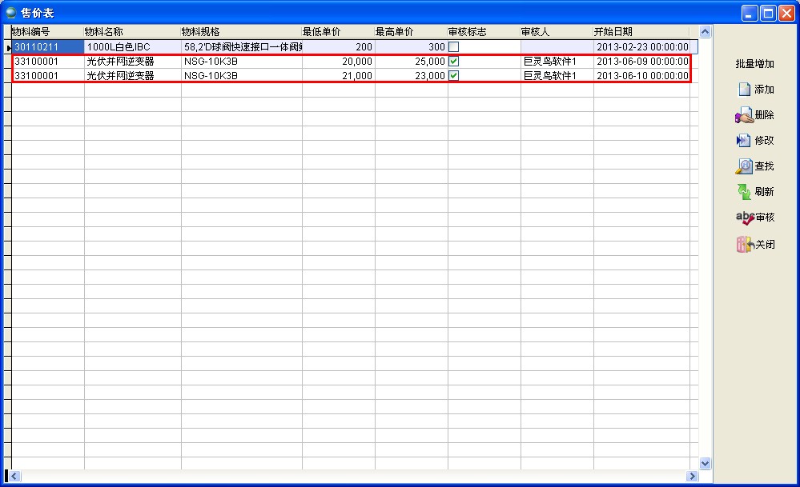Uncheck audit checkbox for 2013-06-10 row
This screenshot has height=487, width=800.
point(453,76)
